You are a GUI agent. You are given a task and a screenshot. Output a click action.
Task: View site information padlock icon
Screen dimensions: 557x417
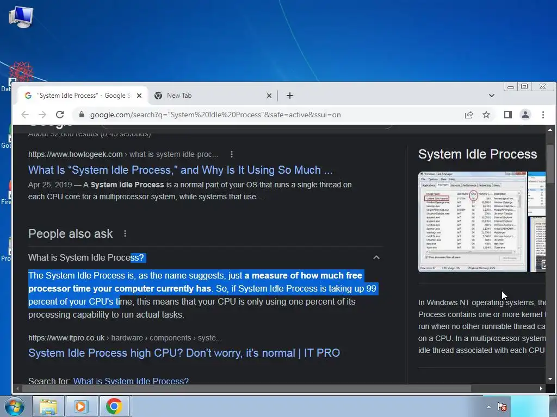click(x=82, y=115)
